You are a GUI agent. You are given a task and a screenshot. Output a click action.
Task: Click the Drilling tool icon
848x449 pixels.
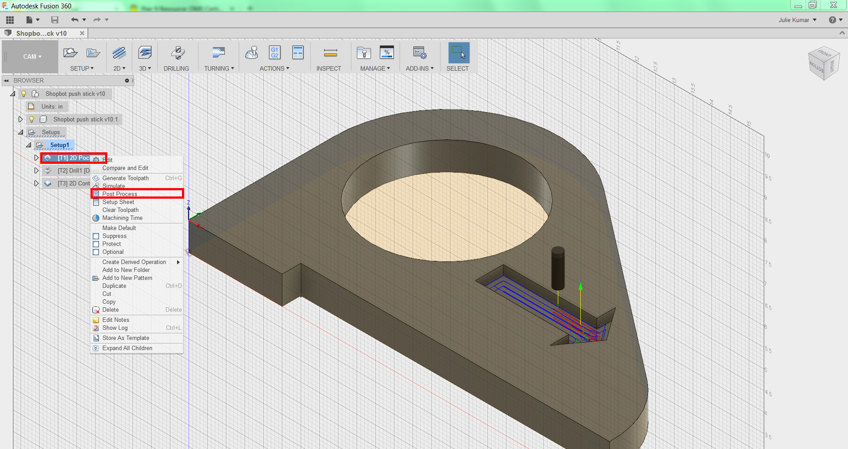[178, 53]
